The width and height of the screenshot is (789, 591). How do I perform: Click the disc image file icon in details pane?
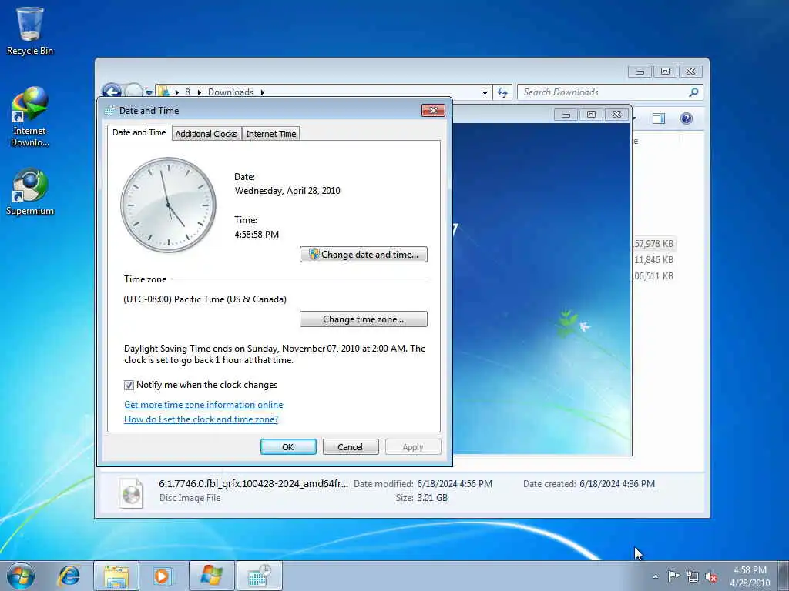[x=131, y=493]
